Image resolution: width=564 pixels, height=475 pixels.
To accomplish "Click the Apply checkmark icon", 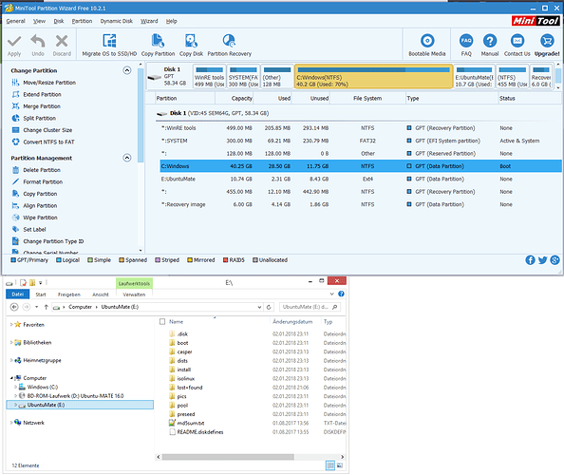I will coord(14,41).
